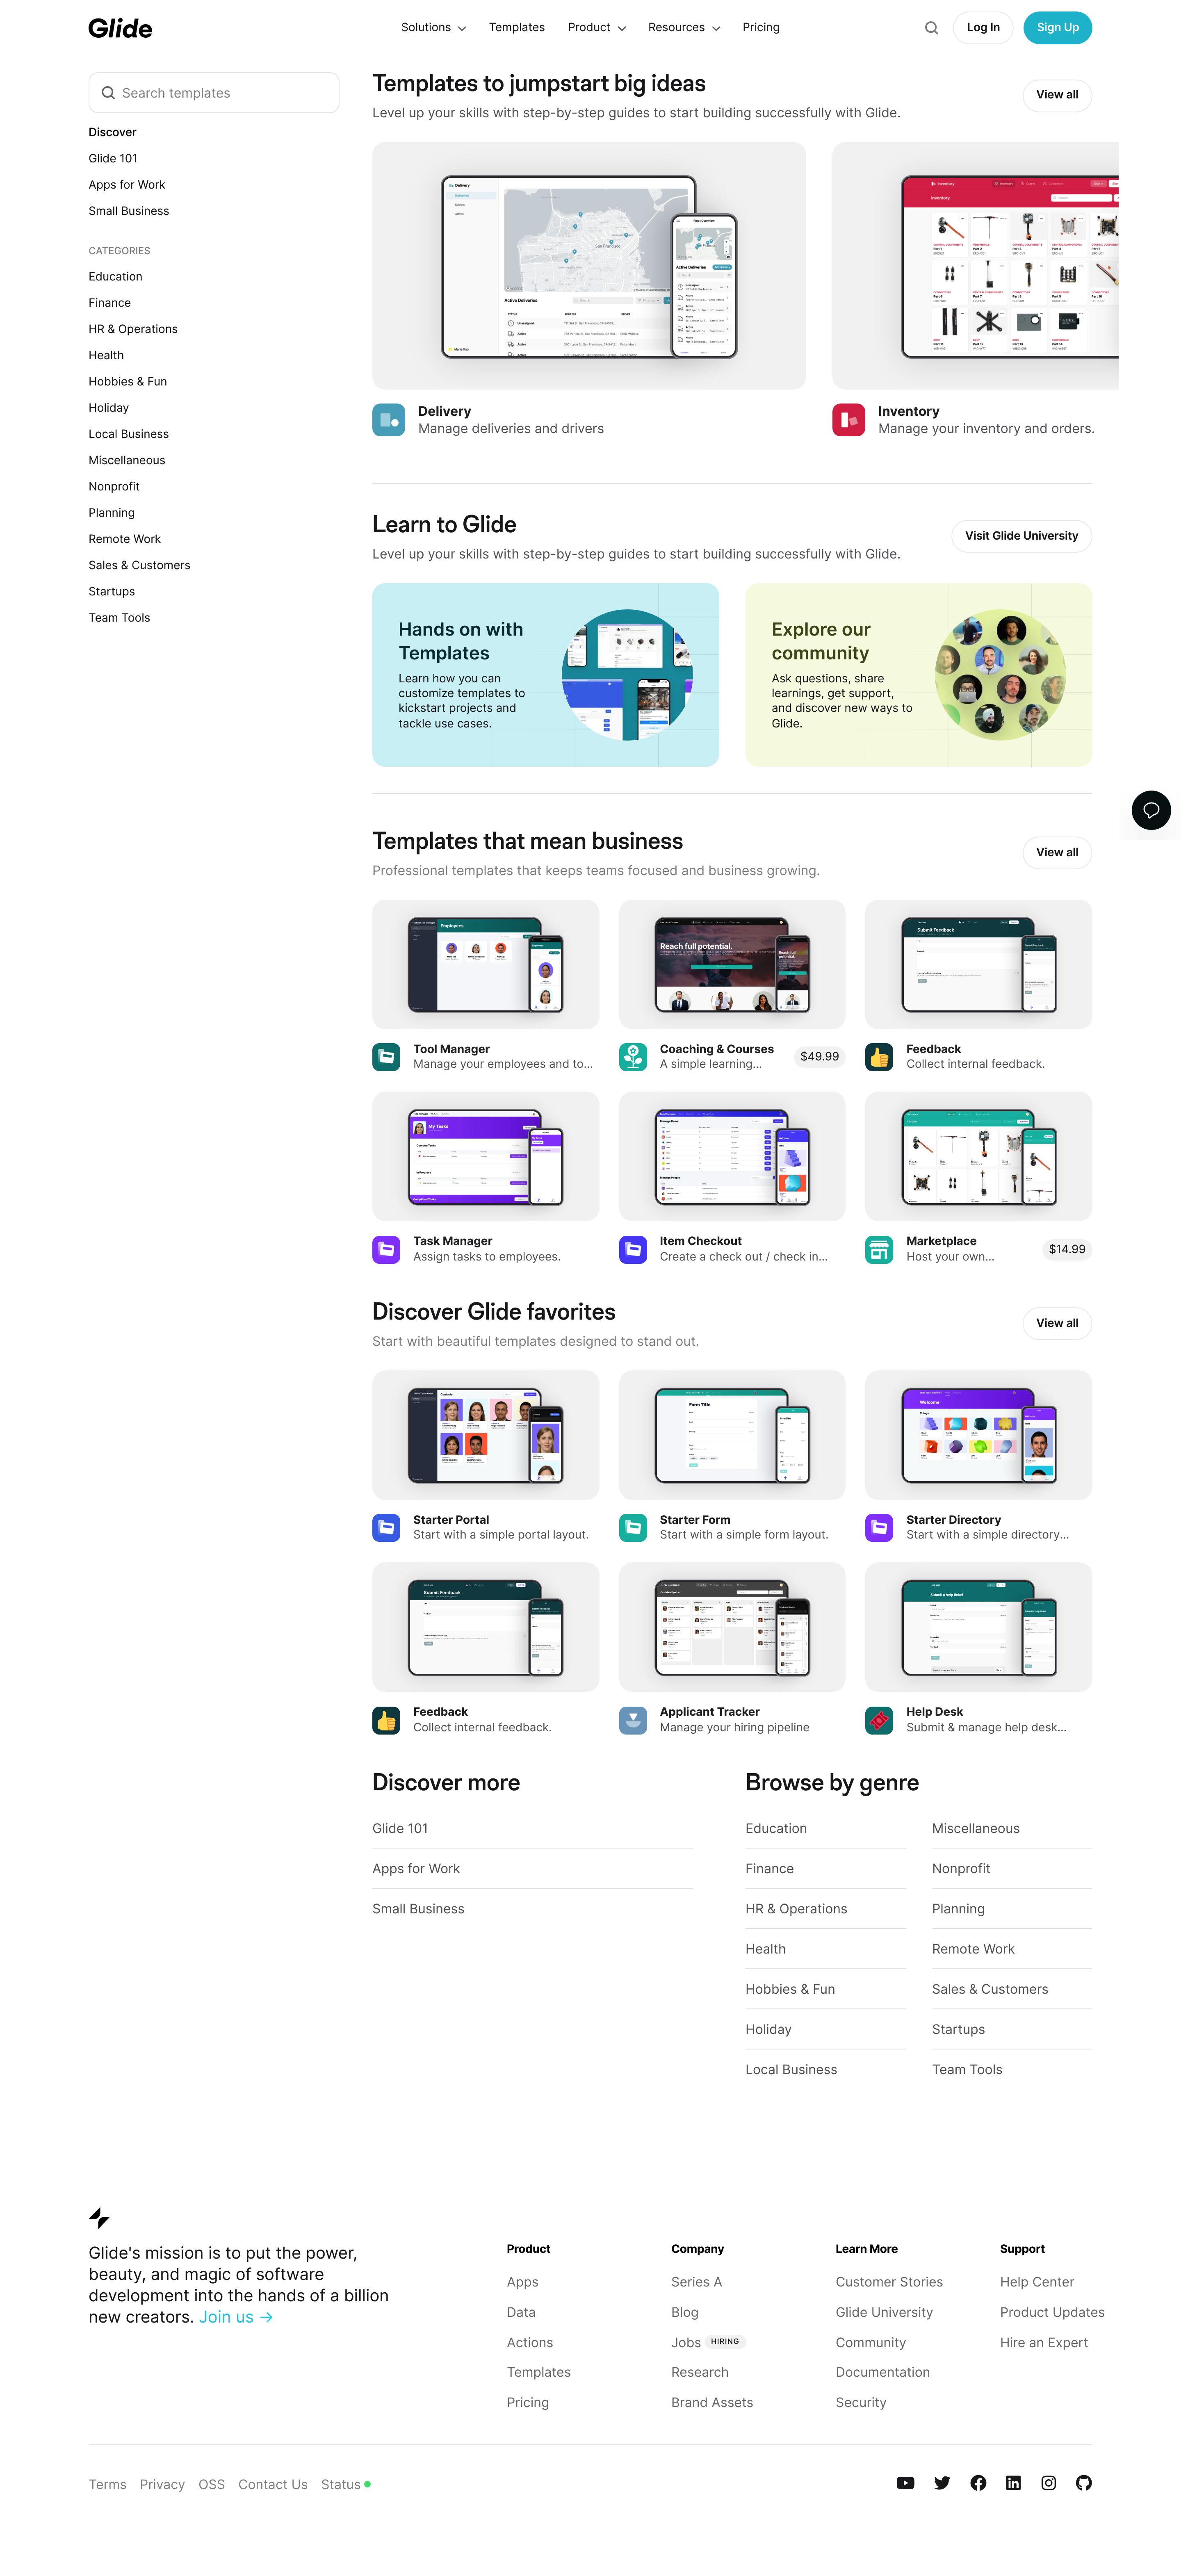Expand the Solutions dropdown menu
The height and width of the screenshot is (2576, 1181).
[x=433, y=28]
